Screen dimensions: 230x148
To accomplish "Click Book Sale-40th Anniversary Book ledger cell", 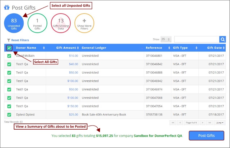I will tap(104, 115).
